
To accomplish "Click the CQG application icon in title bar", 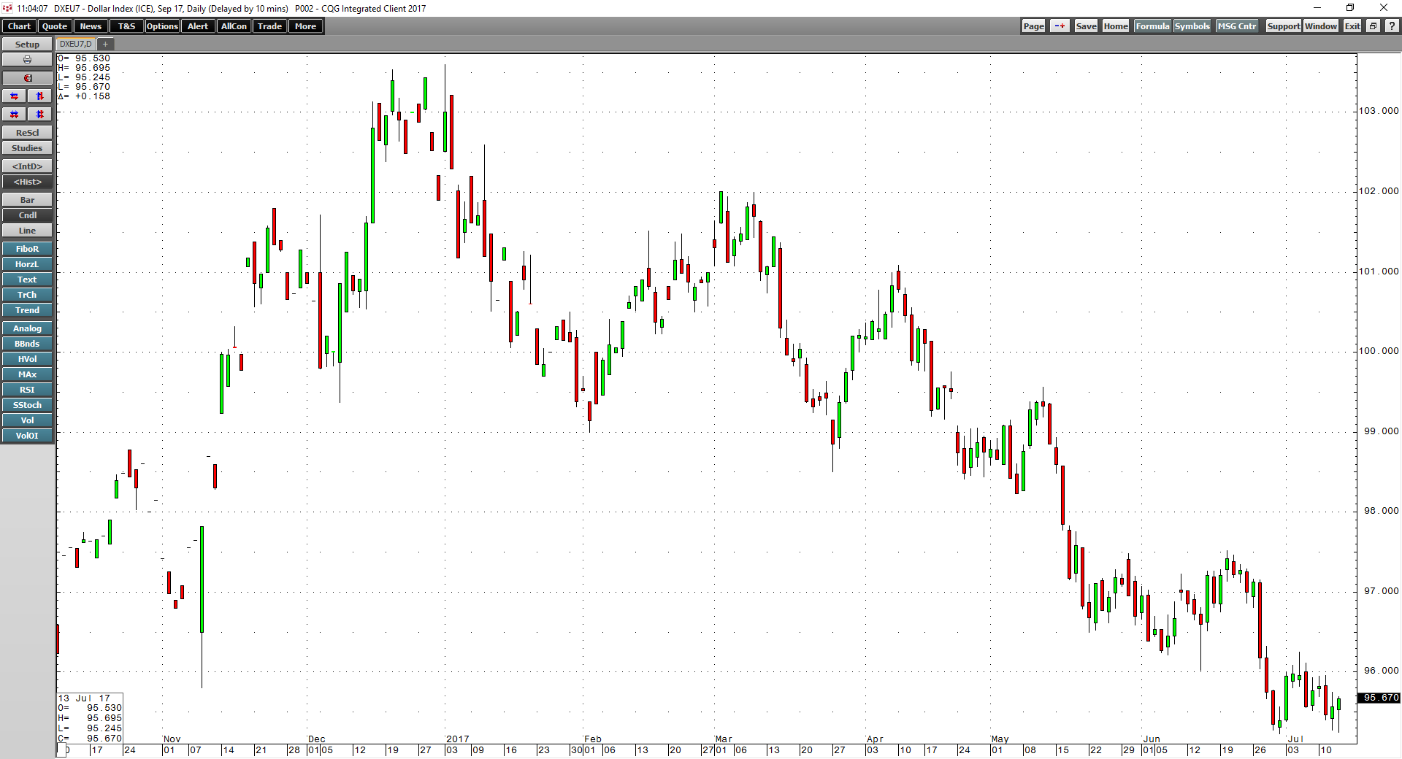I will (7, 8).
